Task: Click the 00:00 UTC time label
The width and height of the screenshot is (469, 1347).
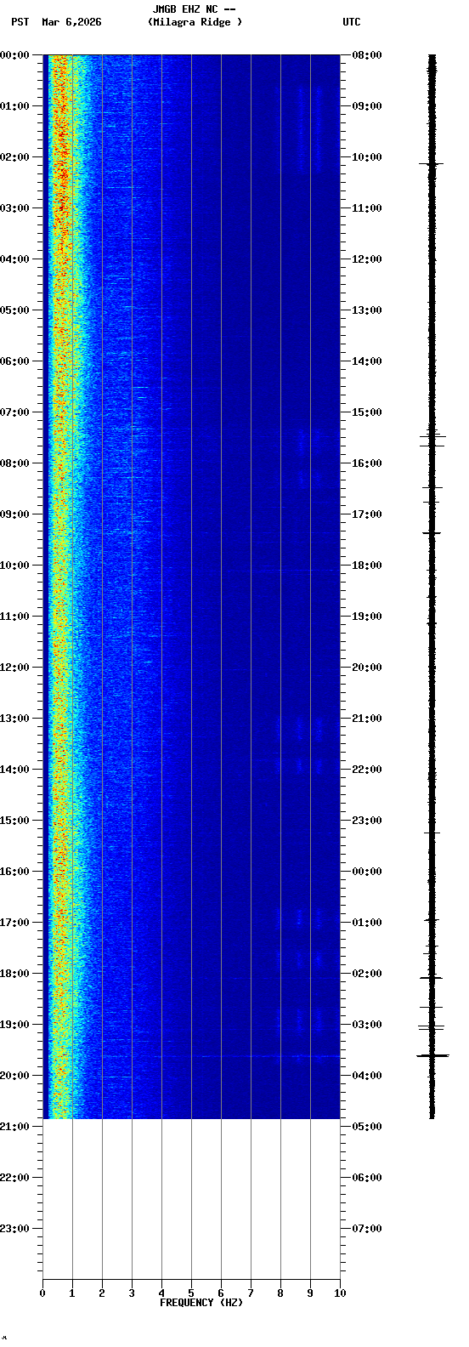Action: (367, 872)
